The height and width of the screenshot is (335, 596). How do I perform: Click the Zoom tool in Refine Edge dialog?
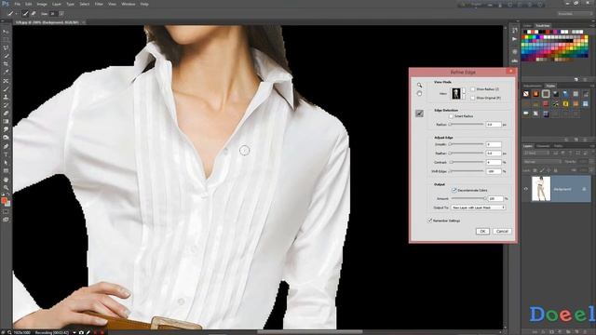(x=419, y=85)
